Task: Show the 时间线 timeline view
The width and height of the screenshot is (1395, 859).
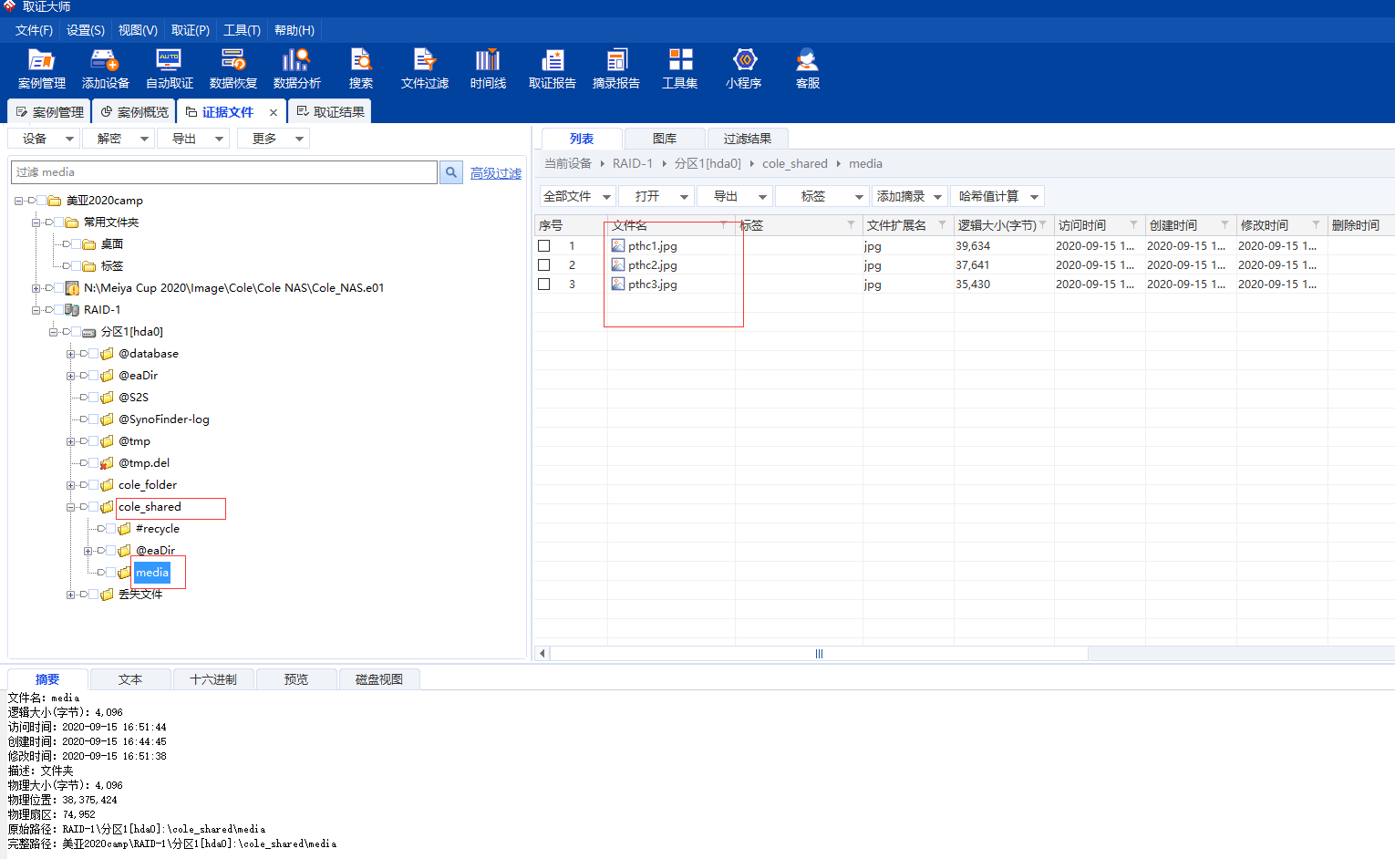Action: (489, 68)
